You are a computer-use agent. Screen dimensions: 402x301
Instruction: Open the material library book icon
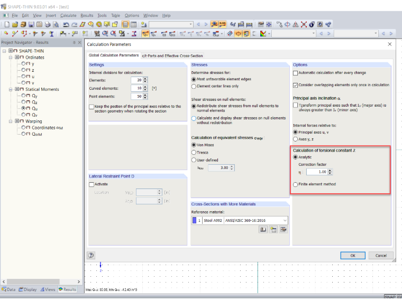(263, 229)
